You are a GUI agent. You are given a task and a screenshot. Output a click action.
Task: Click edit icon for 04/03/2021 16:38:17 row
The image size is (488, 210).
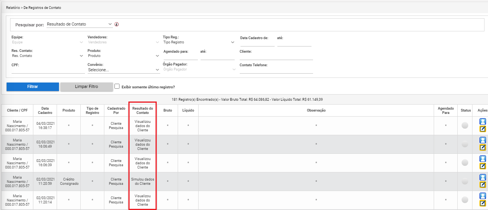click(x=483, y=129)
